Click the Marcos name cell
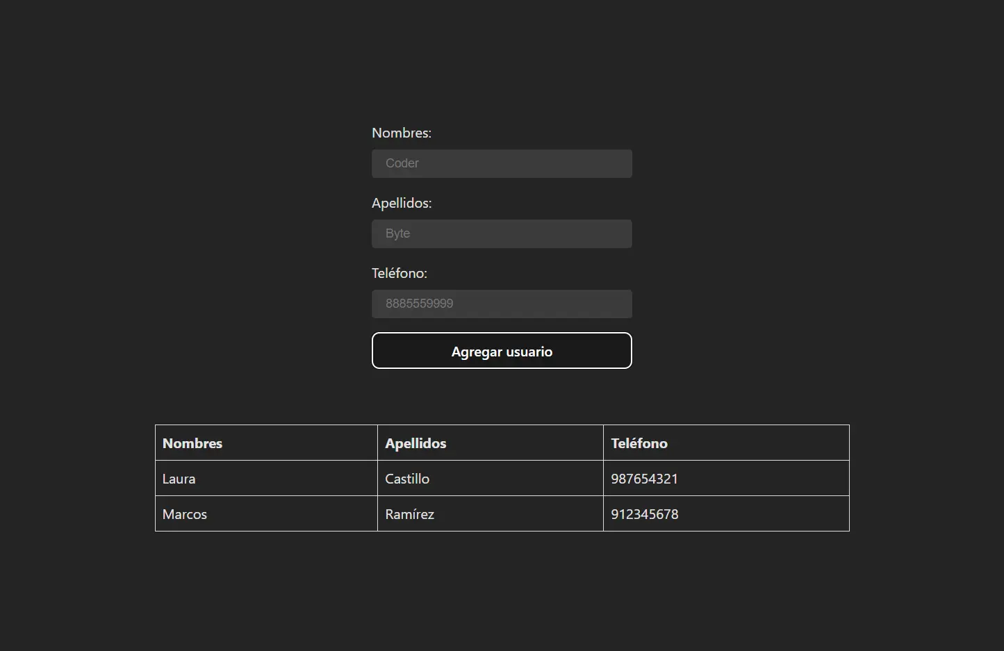Screen dimensions: 1004x651 coord(185,514)
